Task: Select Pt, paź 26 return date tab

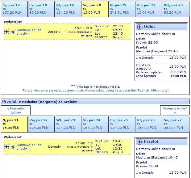Action: [149, 124]
